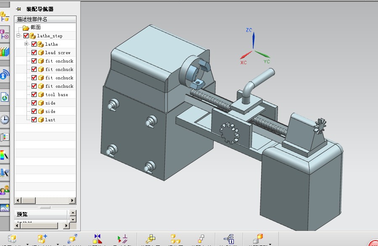Collapse the lathe_step tree node
Viewport: 378px width, 246px height.
click(x=19, y=36)
